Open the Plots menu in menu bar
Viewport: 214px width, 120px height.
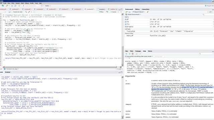tap(13, 3)
